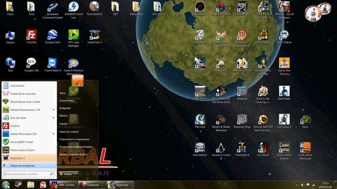The height and width of the screenshot is (189, 337).
Task: Click the Buscar programas y archivos field
Action: click(29, 174)
